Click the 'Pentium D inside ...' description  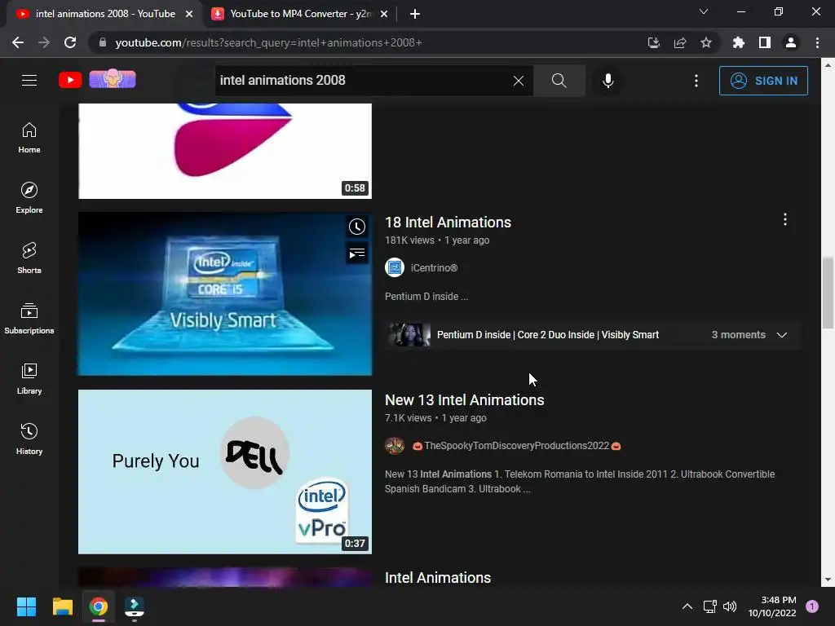[x=426, y=297]
